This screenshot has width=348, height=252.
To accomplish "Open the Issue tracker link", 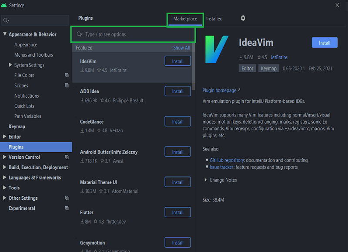I will (221, 167).
